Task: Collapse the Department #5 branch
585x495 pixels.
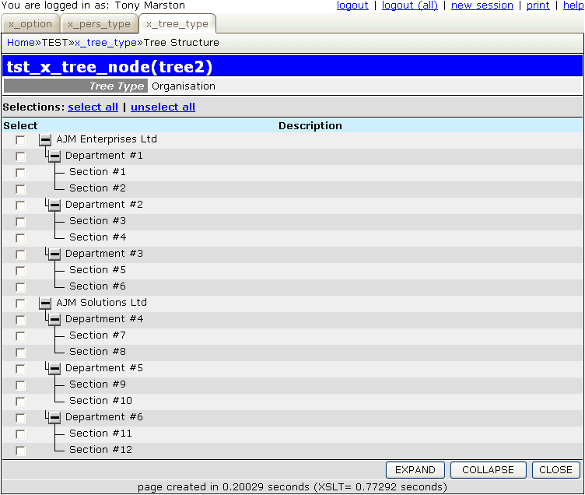Action: [x=54, y=369]
